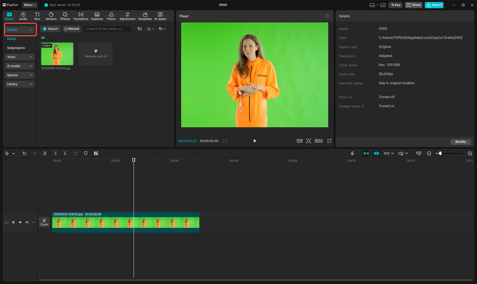Image resolution: width=477 pixels, height=284 pixels.
Task: Switch to the Templates tab
Action: [145, 16]
